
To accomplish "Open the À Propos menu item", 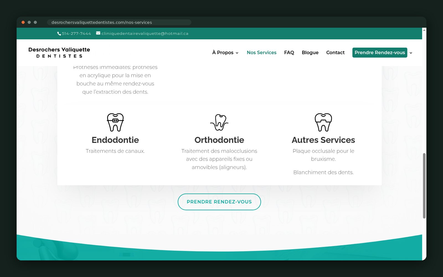I will (x=225, y=53).
